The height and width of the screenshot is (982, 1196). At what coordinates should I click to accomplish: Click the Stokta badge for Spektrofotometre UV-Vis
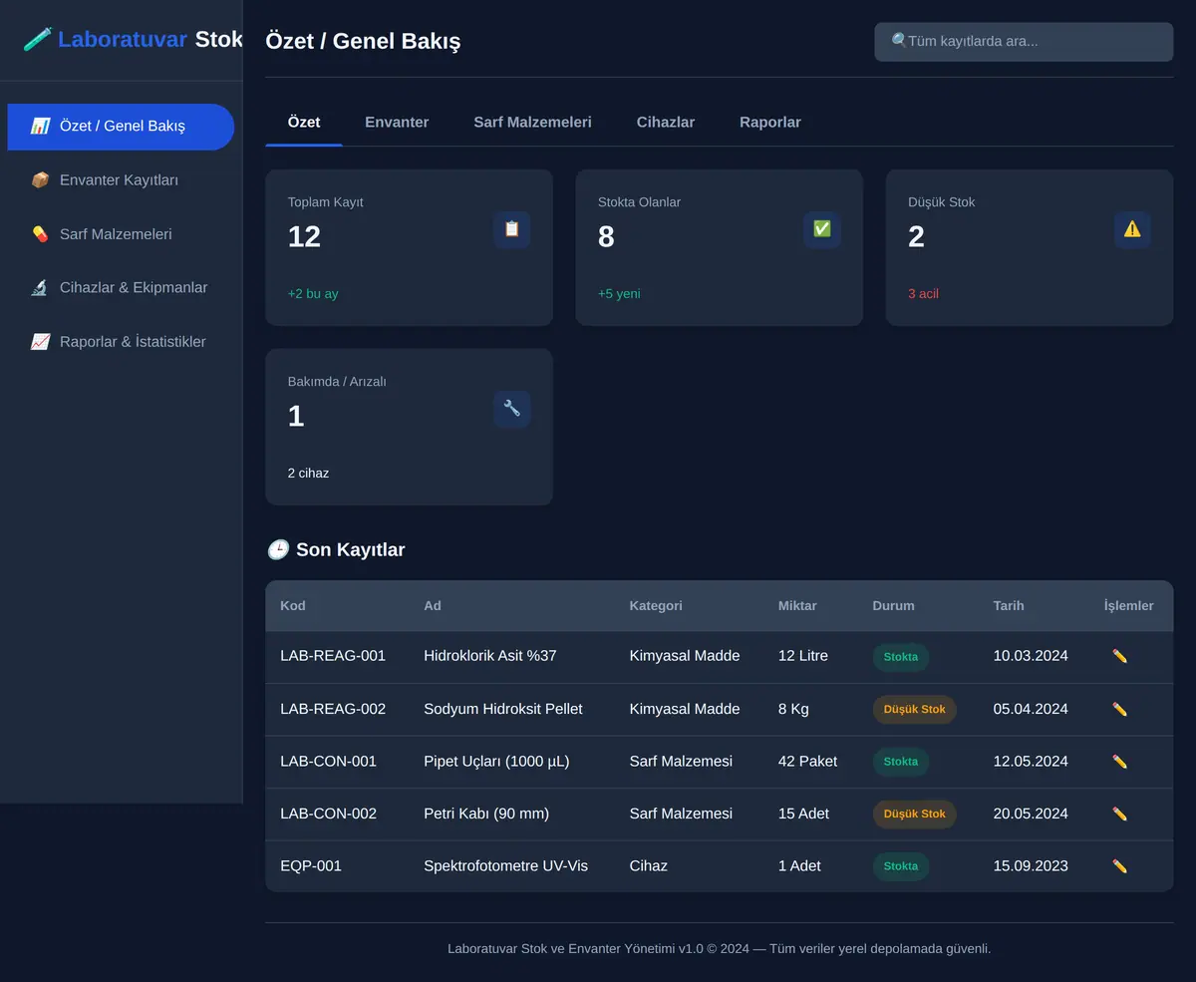(901, 866)
